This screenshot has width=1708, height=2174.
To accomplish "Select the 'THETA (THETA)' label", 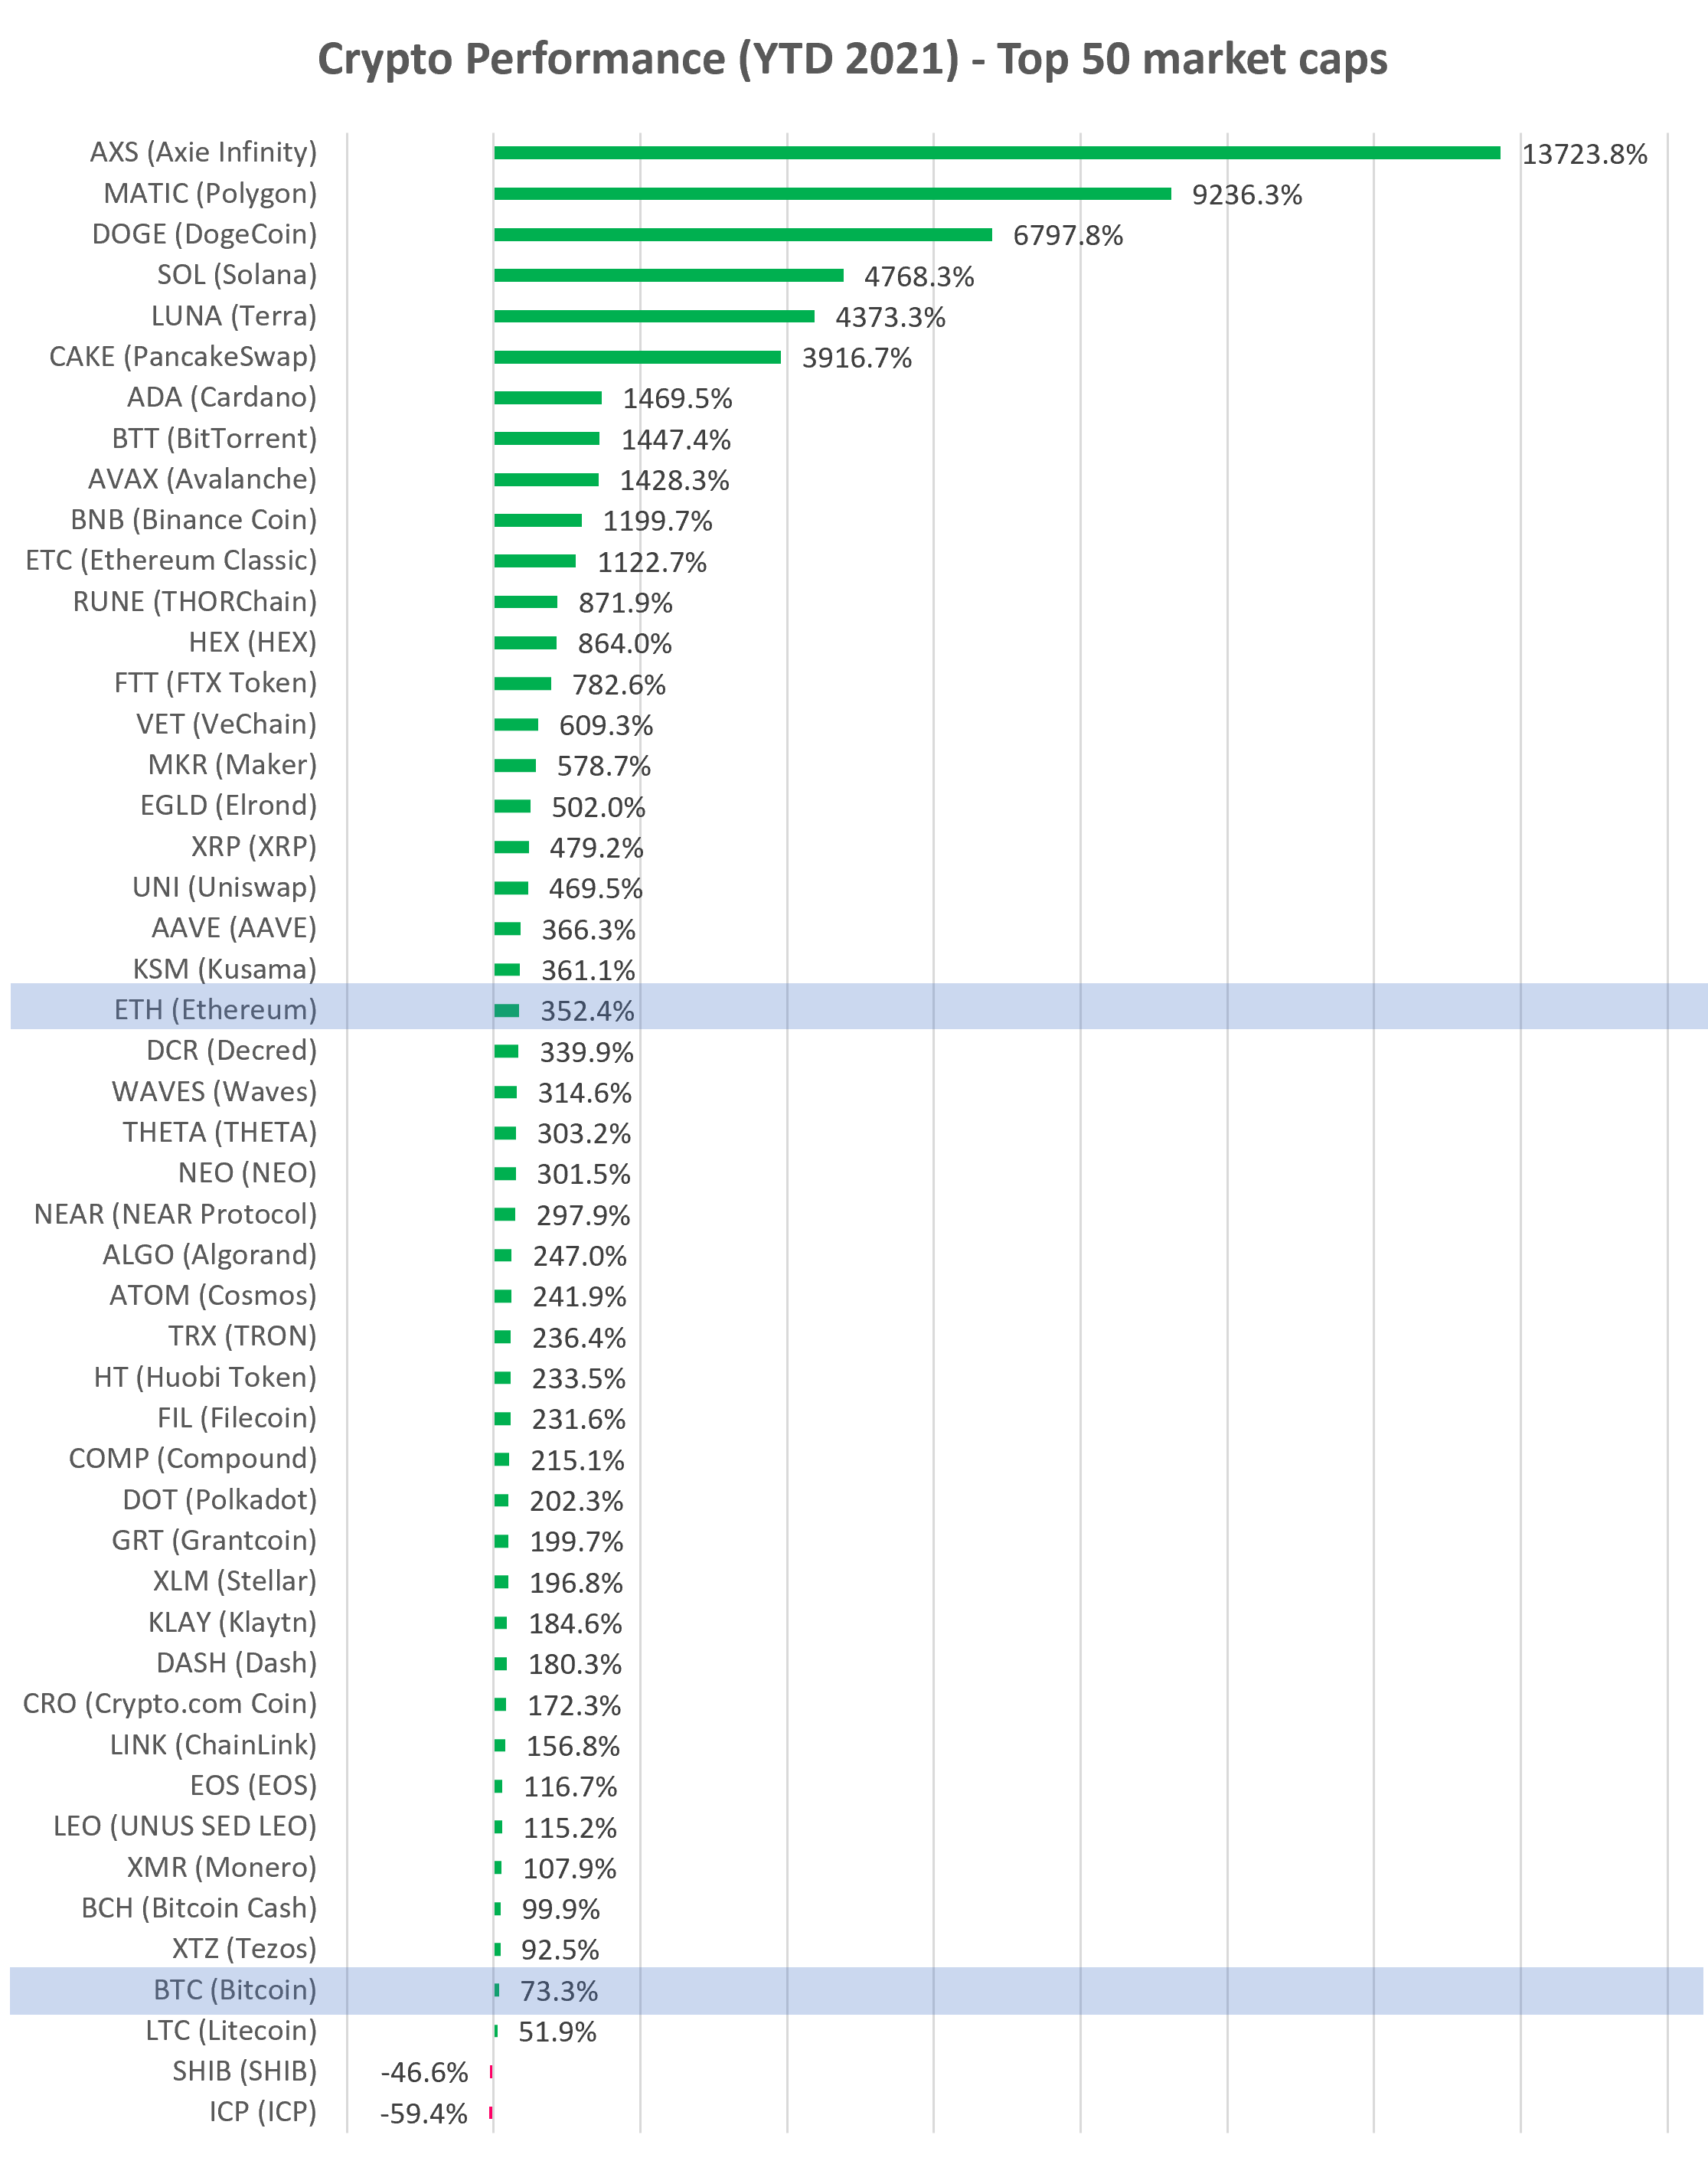I will coord(220,1132).
